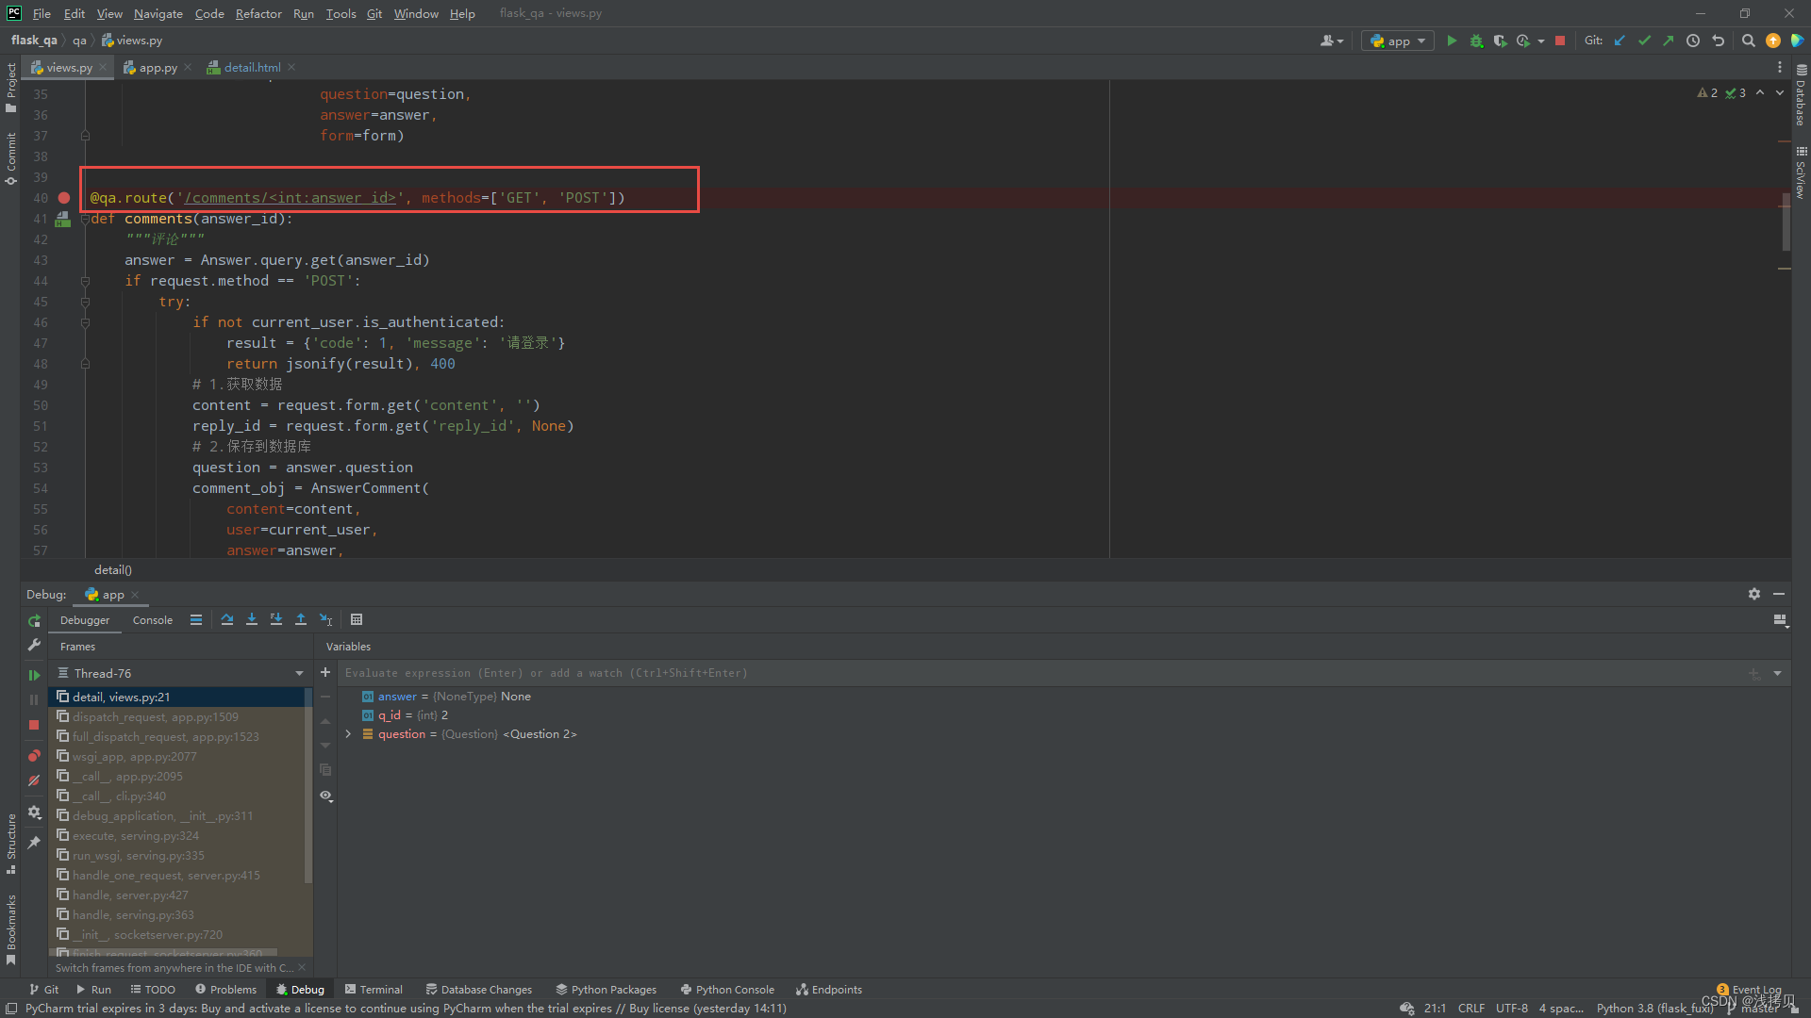Open the app run configuration dropdown
Image resolution: width=1811 pixels, height=1018 pixels.
pyautogui.click(x=1397, y=41)
